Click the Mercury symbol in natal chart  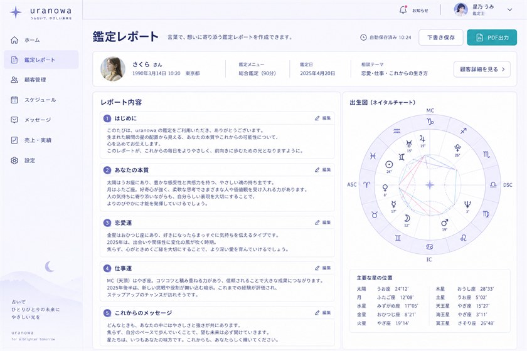click(x=393, y=204)
